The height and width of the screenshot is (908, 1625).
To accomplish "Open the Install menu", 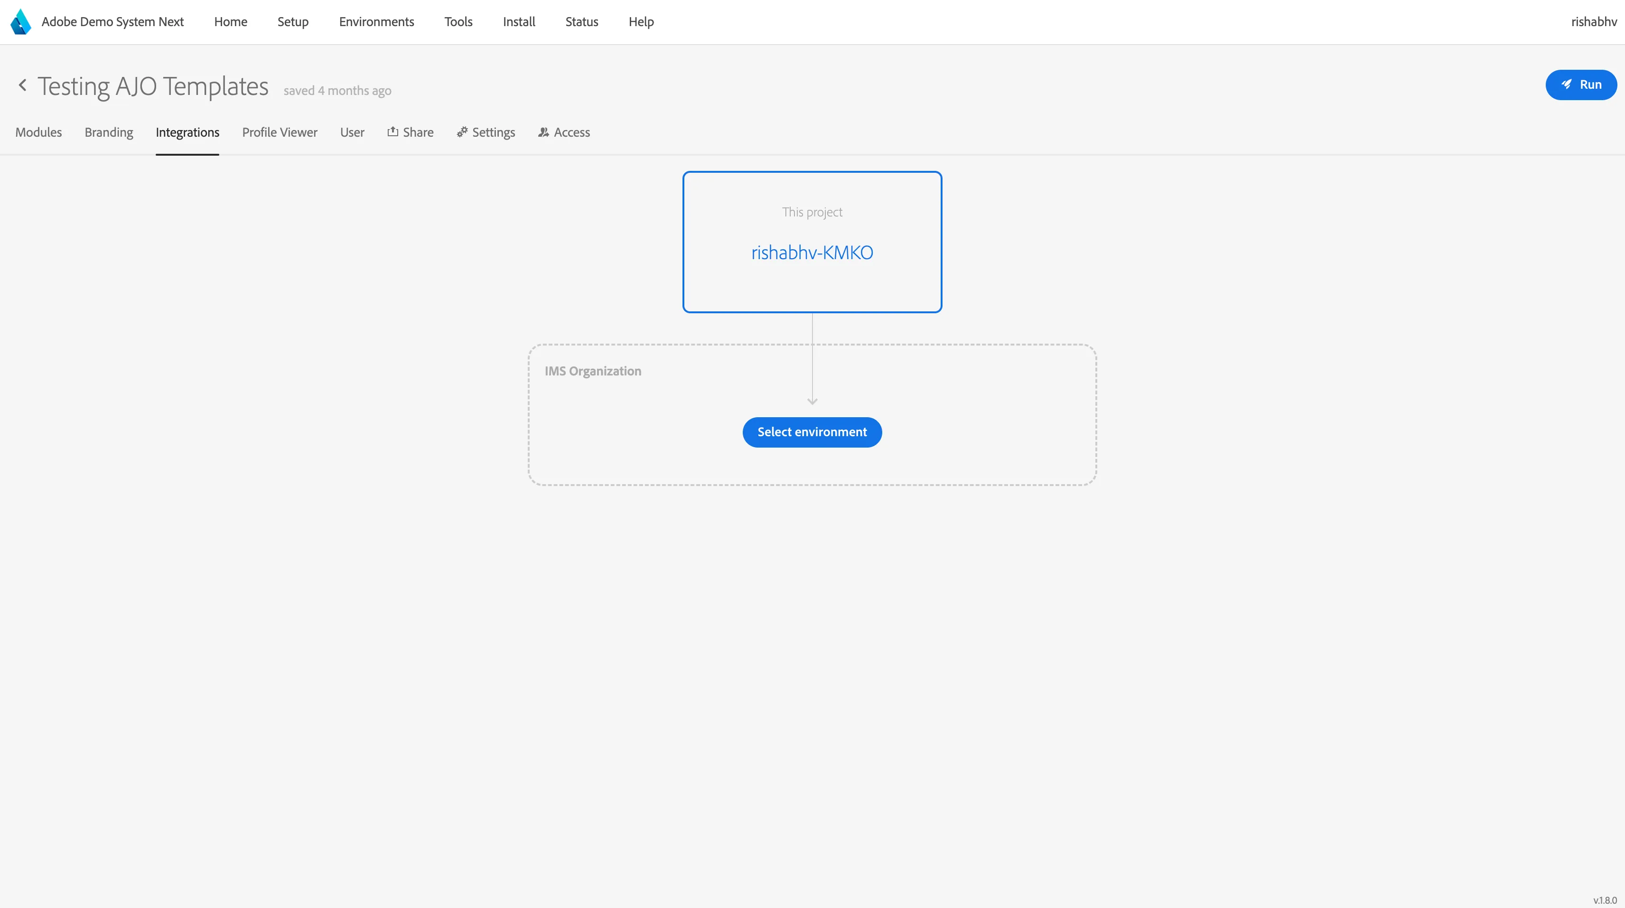I will 519,22.
